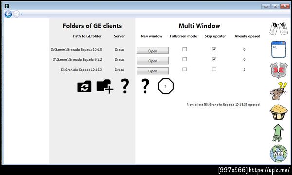This screenshot has width=292, height=175.
Task: Click the refresh folders icon
Action: coord(85,87)
